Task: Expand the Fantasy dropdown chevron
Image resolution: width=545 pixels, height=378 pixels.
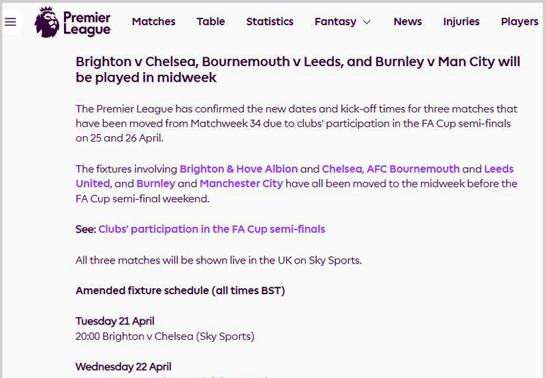Action: point(367,22)
